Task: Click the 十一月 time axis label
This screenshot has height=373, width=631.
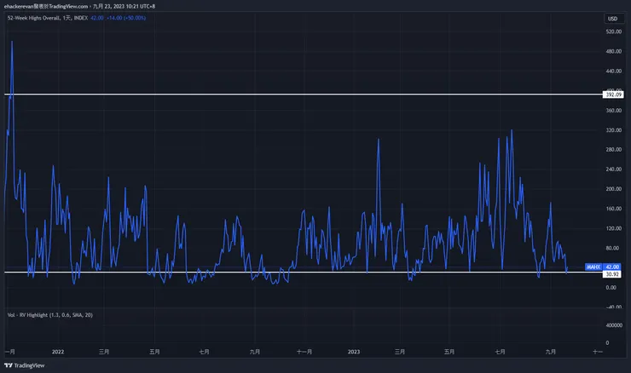Action: click(304, 352)
